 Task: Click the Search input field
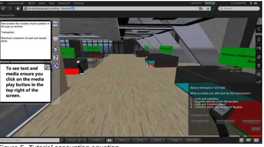pyautogui.click(x=239, y=8)
